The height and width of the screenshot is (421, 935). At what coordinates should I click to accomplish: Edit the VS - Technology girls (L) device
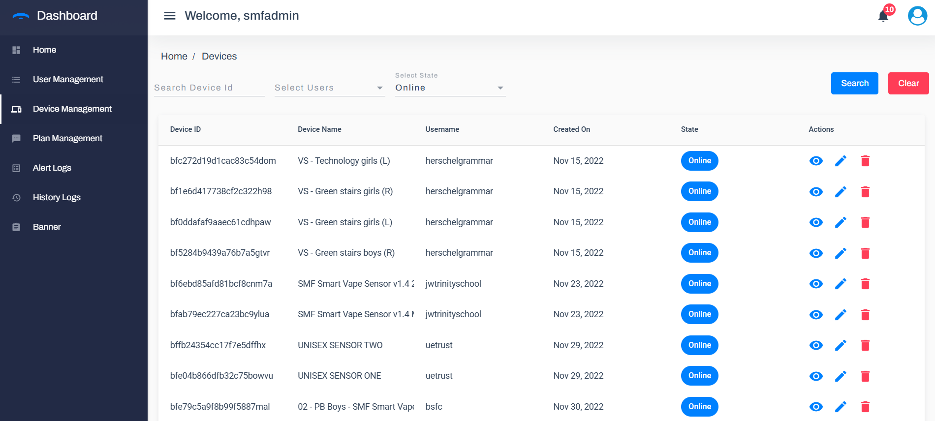[841, 161]
